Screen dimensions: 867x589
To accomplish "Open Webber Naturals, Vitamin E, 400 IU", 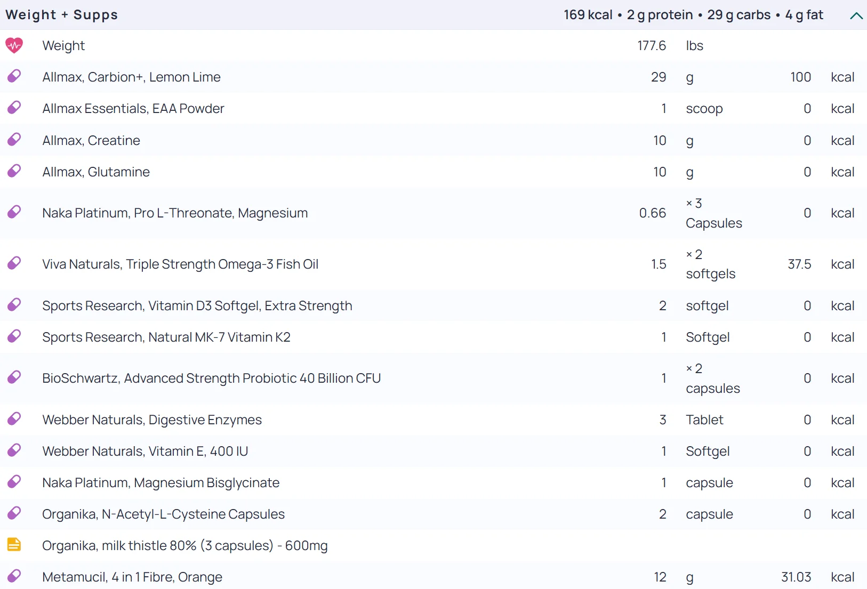I will 145,451.
